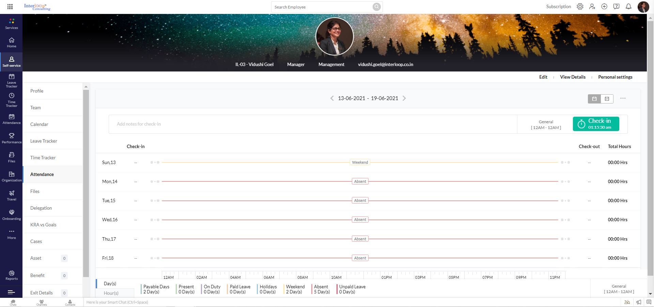Click the Search Employee input field
654x307 pixels.
(322, 7)
